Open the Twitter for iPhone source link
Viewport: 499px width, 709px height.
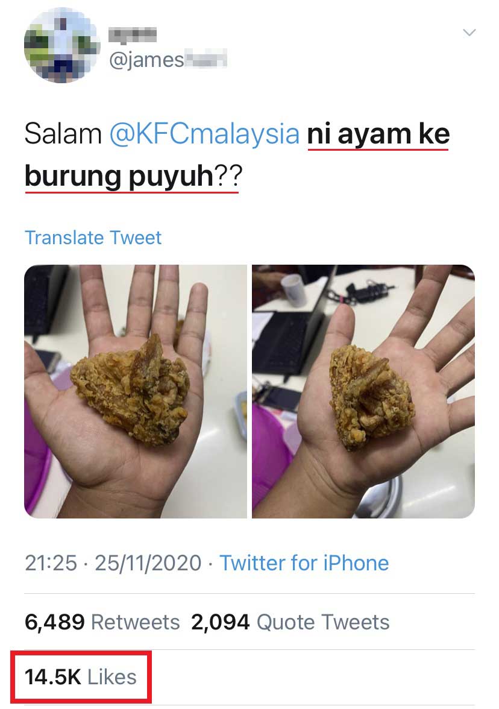click(x=304, y=563)
